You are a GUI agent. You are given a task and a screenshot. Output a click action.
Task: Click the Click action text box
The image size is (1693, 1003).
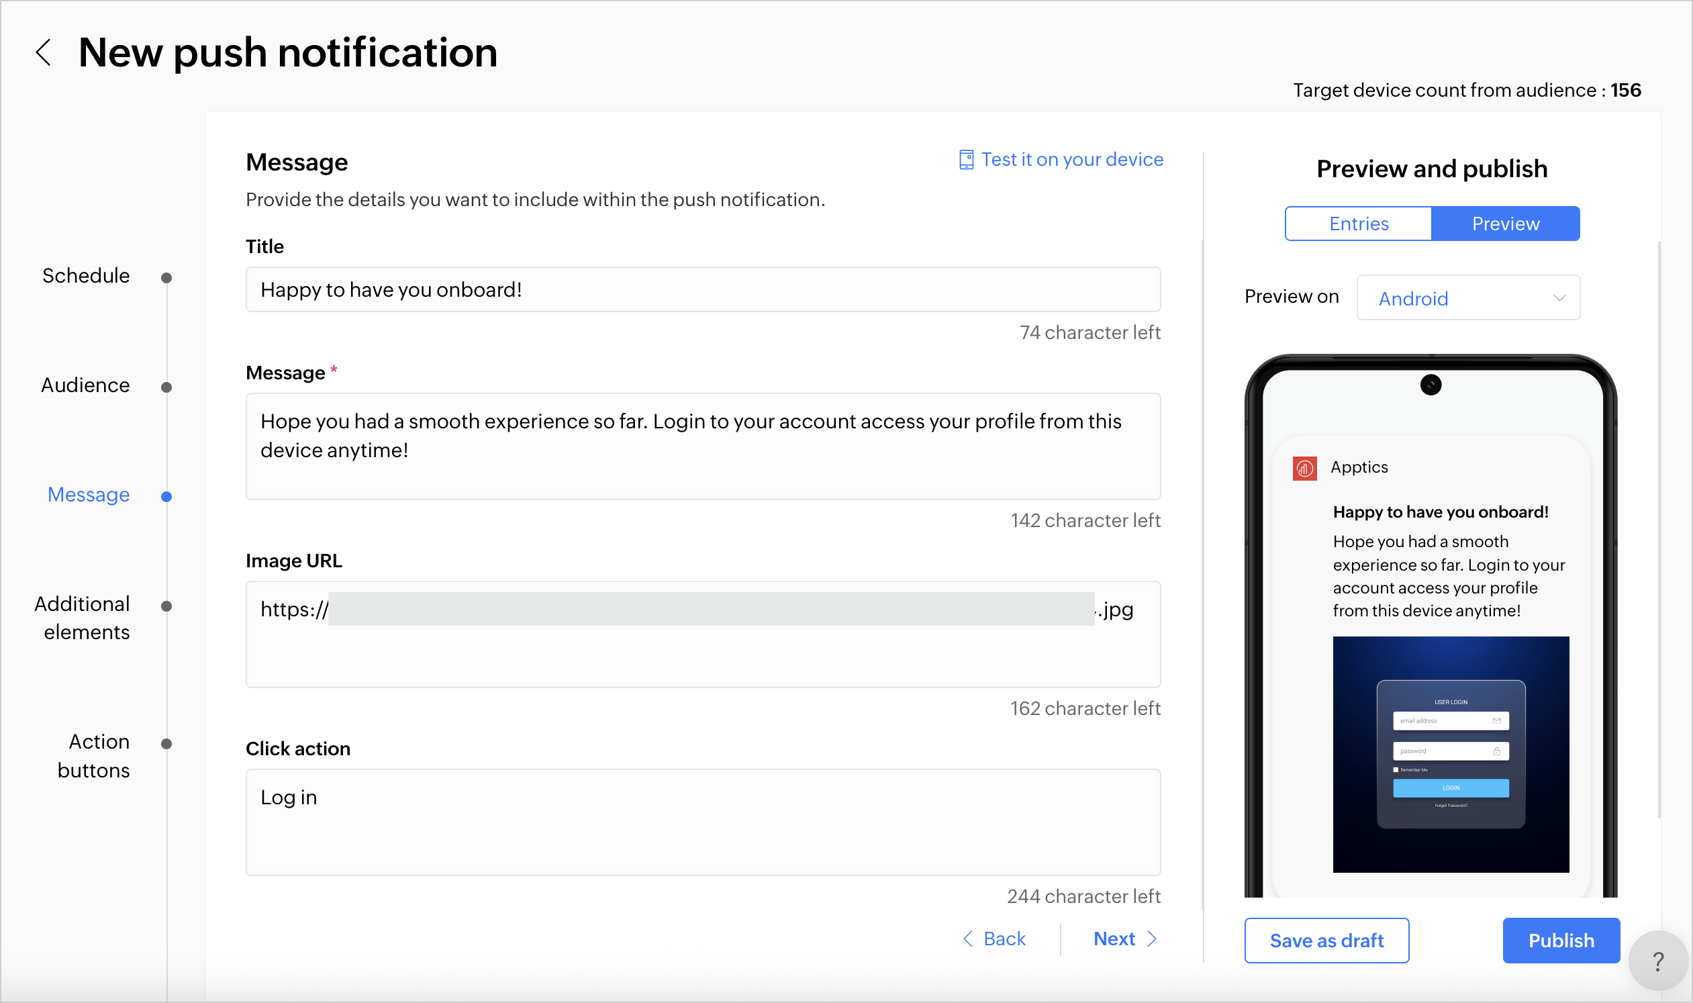click(x=703, y=822)
